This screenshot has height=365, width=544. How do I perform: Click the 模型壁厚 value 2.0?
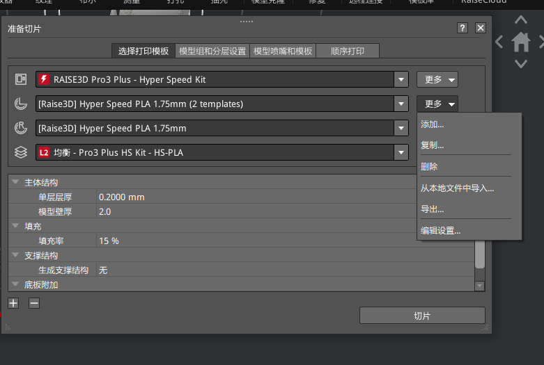pyautogui.click(x=104, y=211)
